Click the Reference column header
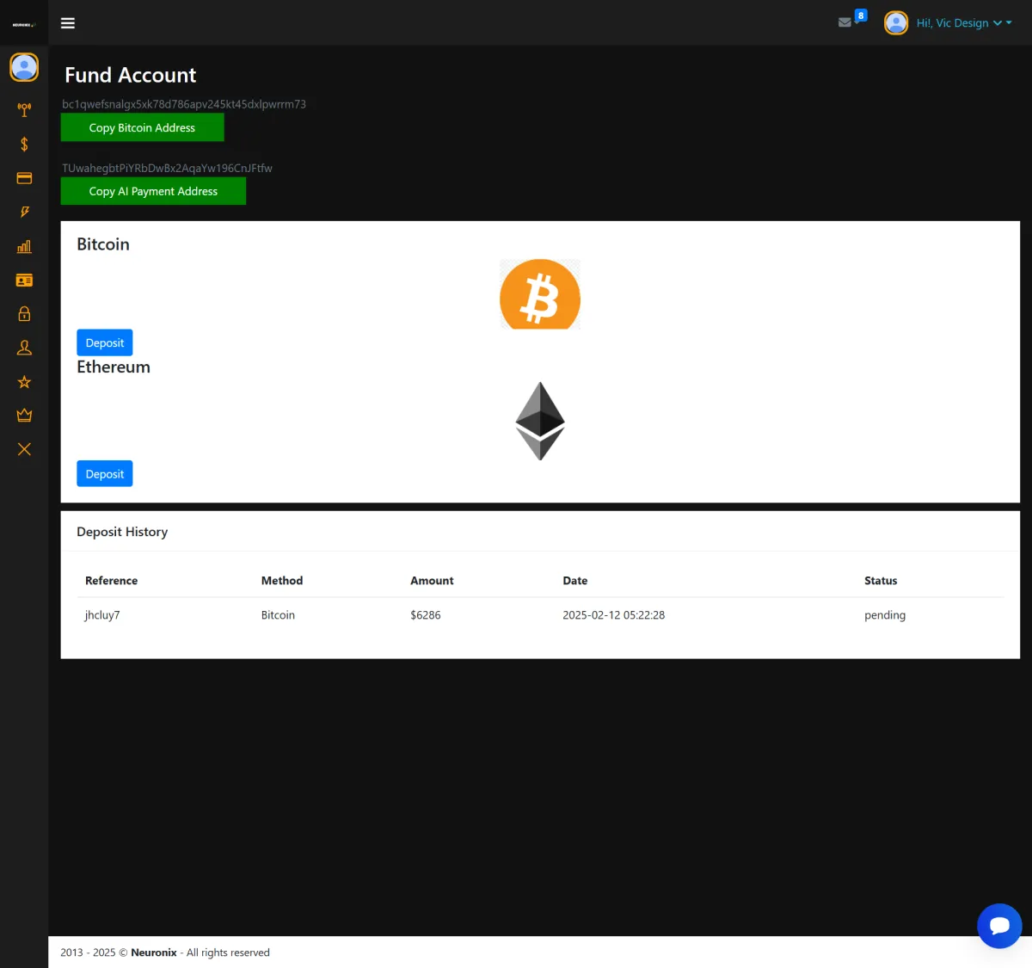 (111, 581)
